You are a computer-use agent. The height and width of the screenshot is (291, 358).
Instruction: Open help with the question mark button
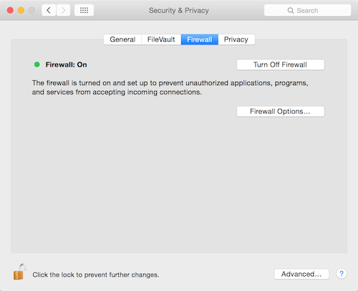tap(342, 274)
